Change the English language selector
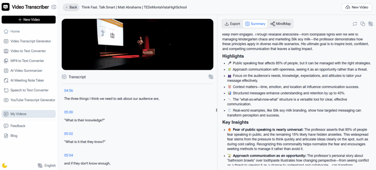 click(x=47, y=166)
